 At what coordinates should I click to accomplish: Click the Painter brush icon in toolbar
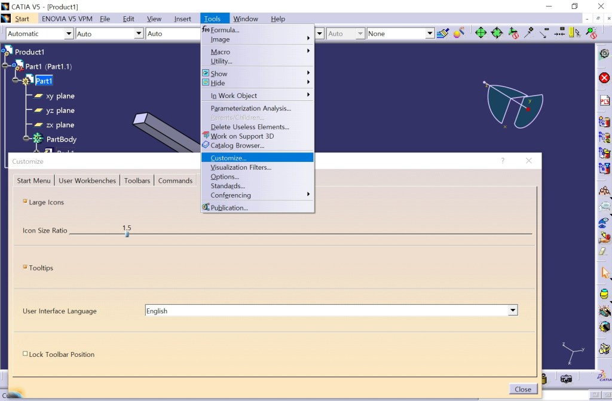point(442,33)
